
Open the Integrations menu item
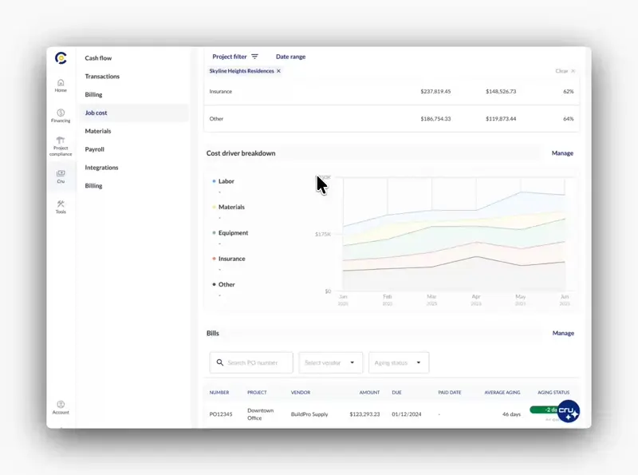pos(101,168)
